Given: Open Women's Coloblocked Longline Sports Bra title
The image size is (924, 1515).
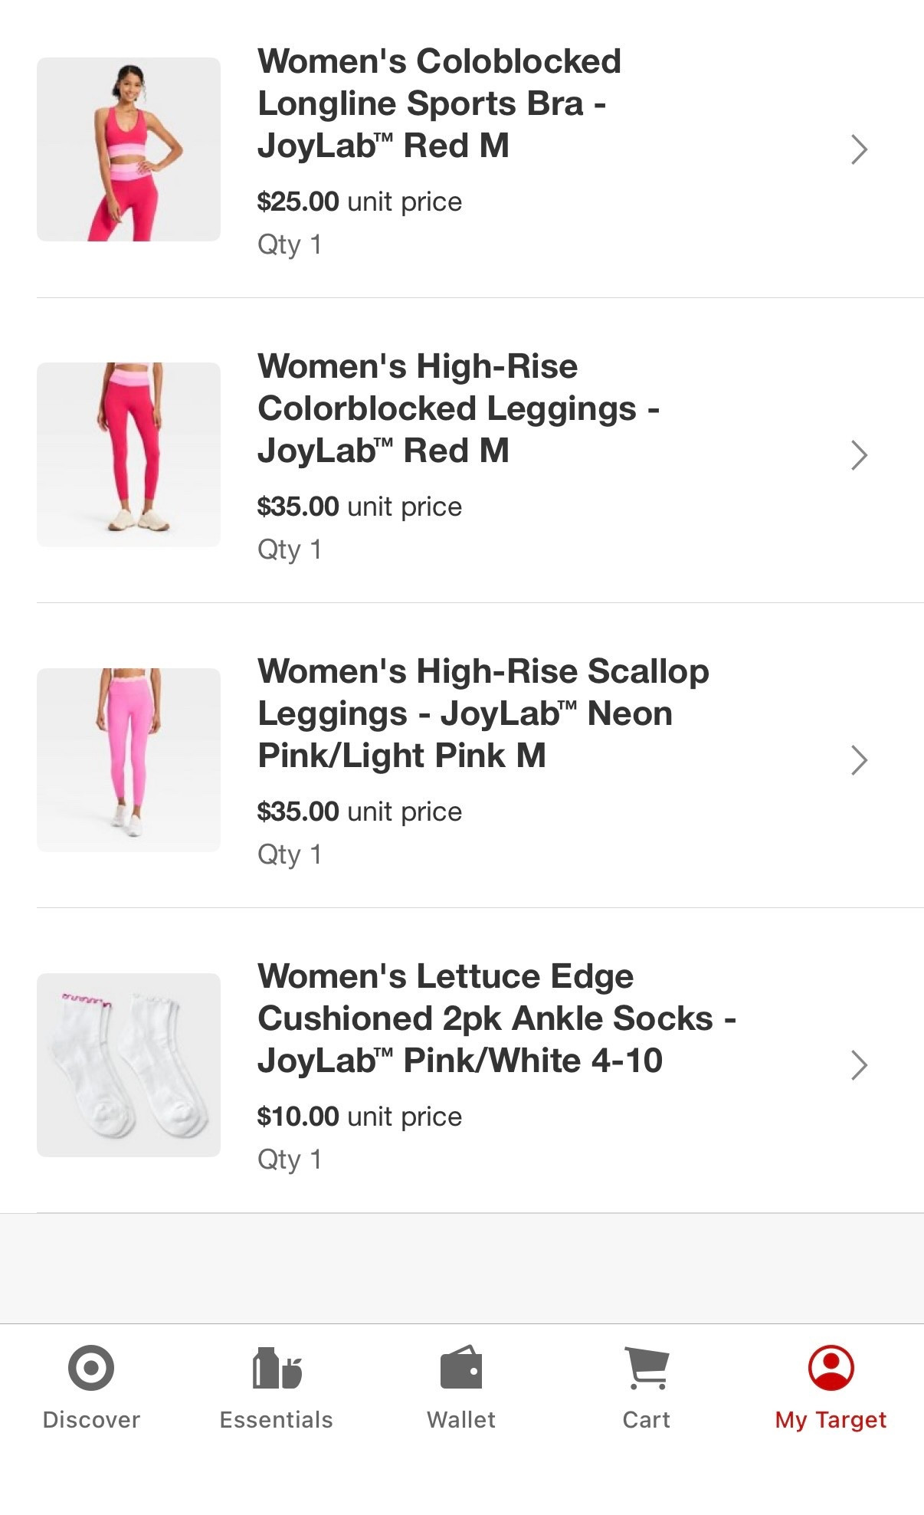Looking at the screenshot, I should 439,103.
